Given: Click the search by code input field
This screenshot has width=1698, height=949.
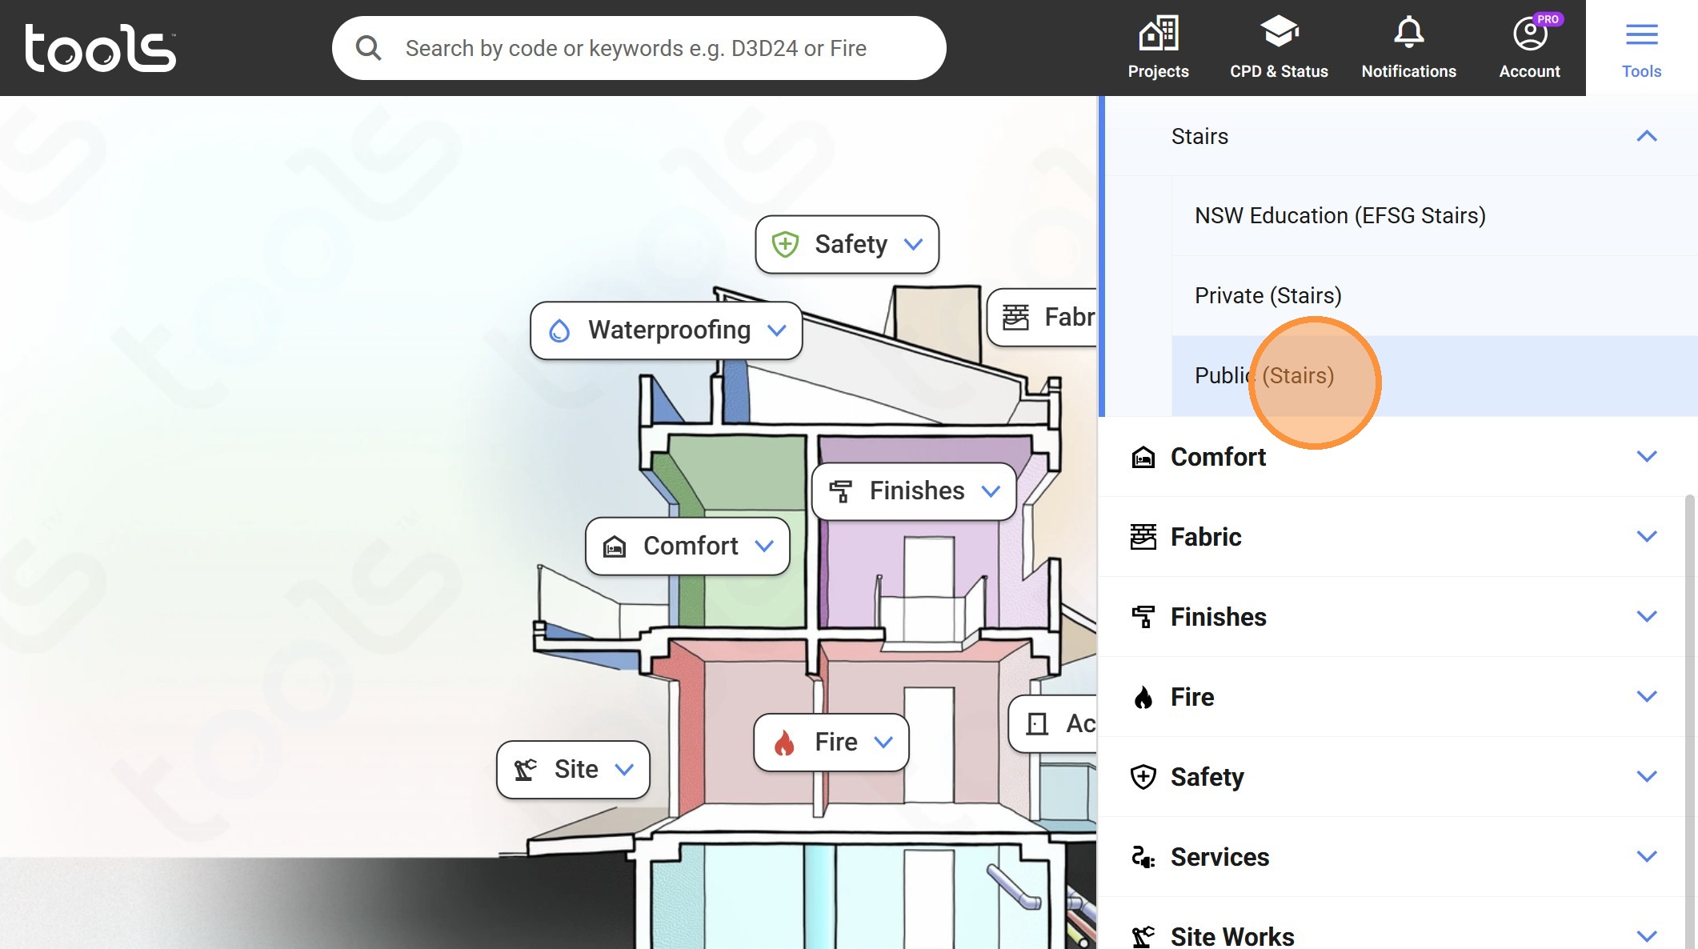Looking at the screenshot, I should [636, 48].
